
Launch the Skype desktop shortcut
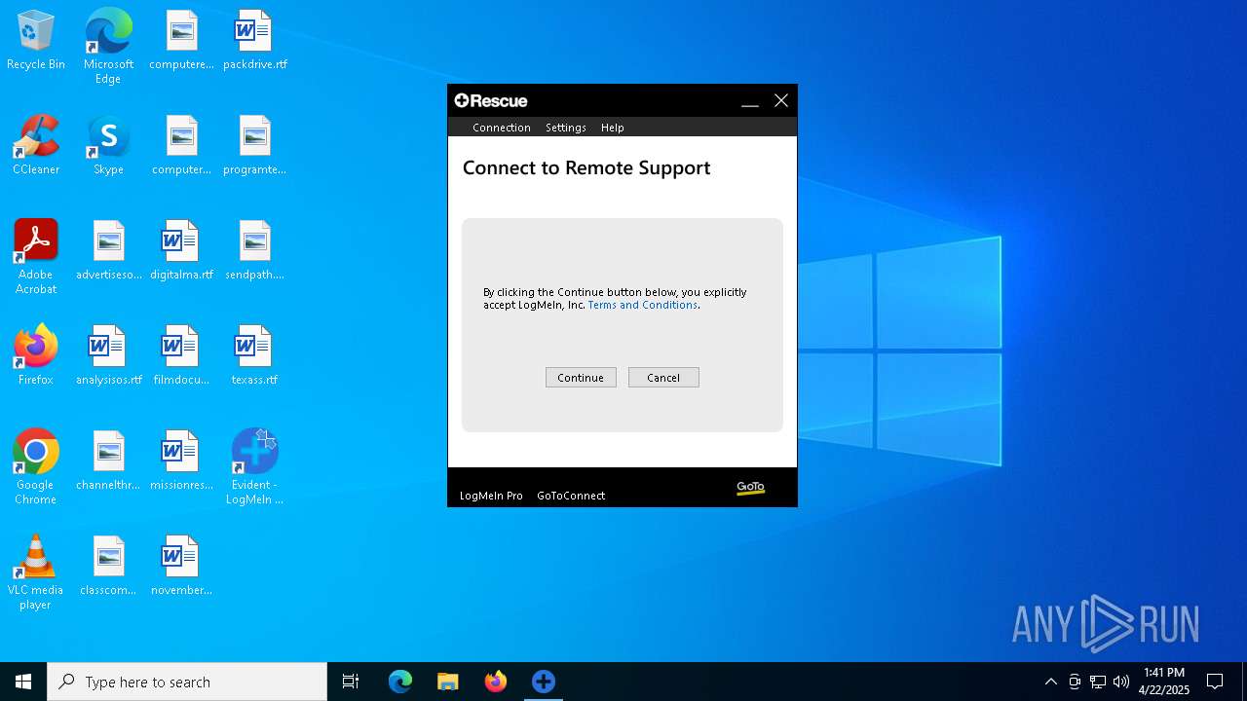coord(108,146)
